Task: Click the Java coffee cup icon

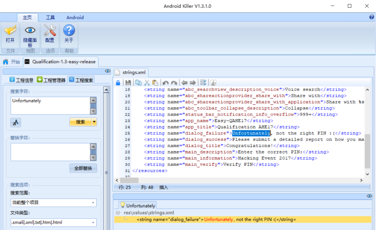Action: (x=213, y=83)
